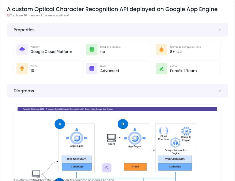Image resolution: width=235 pixels, height=181 pixels.
Task: Click the PureSkill Team author name
Action: (183, 71)
